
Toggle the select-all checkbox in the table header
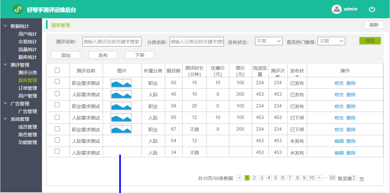pos(57,70)
